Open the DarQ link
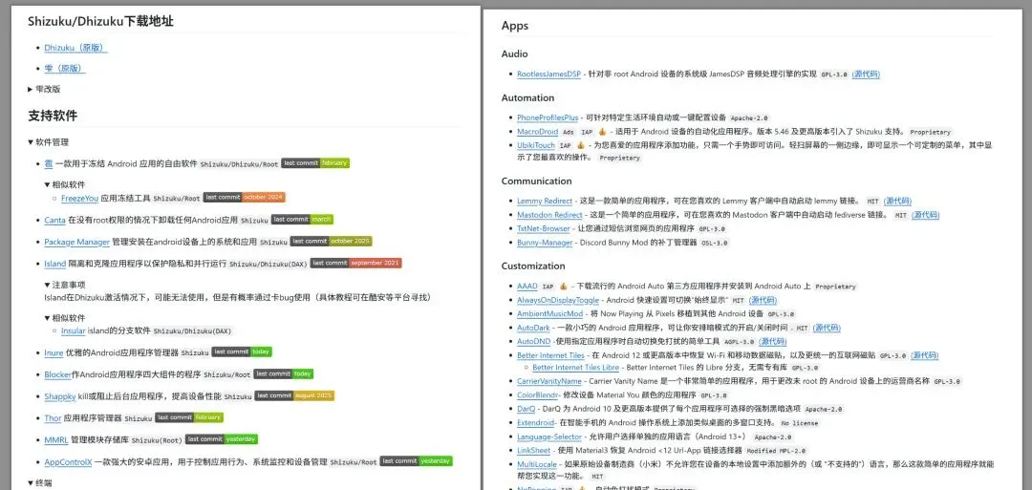The image size is (1032, 490). pos(527,409)
